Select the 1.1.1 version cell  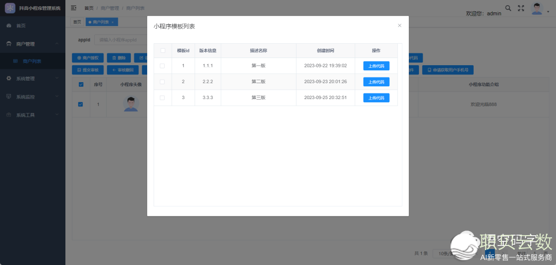pos(208,66)
